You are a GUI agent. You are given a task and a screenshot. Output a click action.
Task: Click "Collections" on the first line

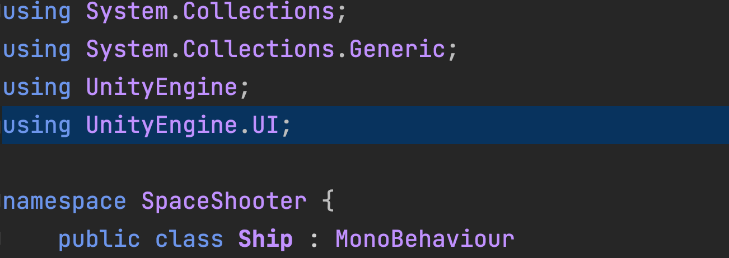(x=259, y=12)
